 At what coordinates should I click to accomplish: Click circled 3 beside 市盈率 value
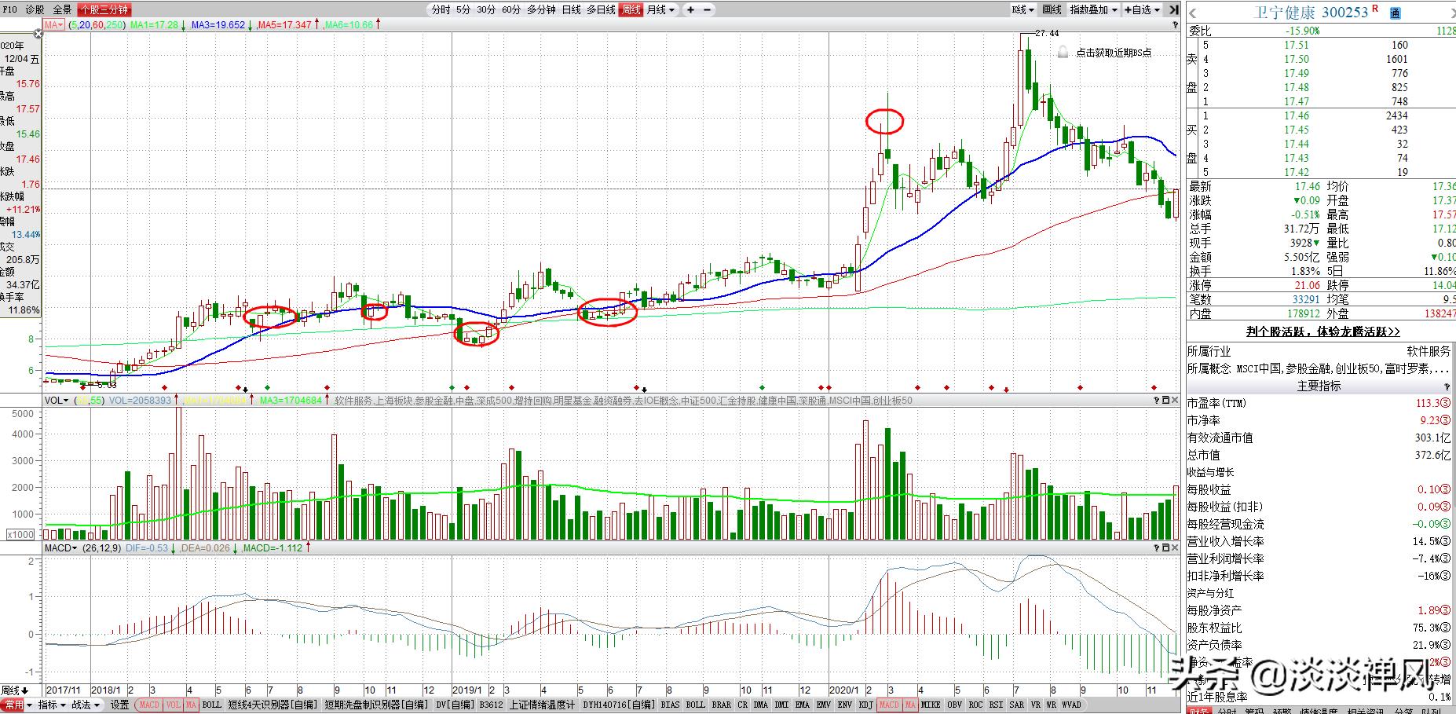(x=1446, y=404)
